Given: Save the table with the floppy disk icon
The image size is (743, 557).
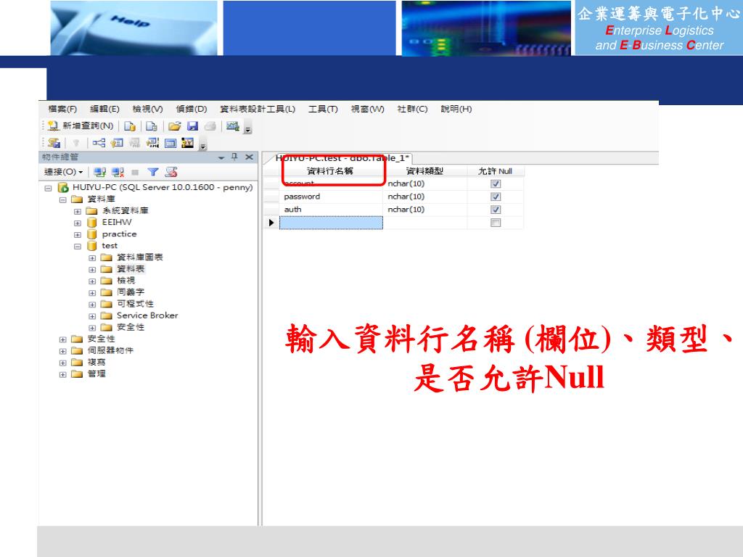Looking at the screenshot, I should [x=192, y=126].
